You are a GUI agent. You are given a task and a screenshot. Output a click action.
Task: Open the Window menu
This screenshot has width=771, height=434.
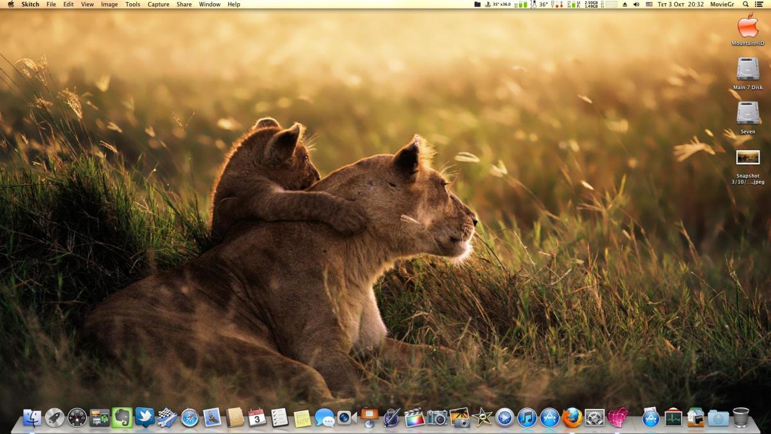(210, 4)
